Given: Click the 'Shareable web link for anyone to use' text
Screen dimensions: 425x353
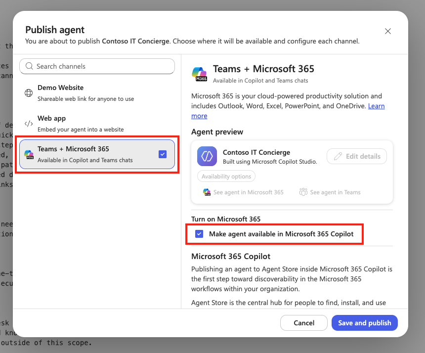Looking at the screenshot, I should click(85, 99).
